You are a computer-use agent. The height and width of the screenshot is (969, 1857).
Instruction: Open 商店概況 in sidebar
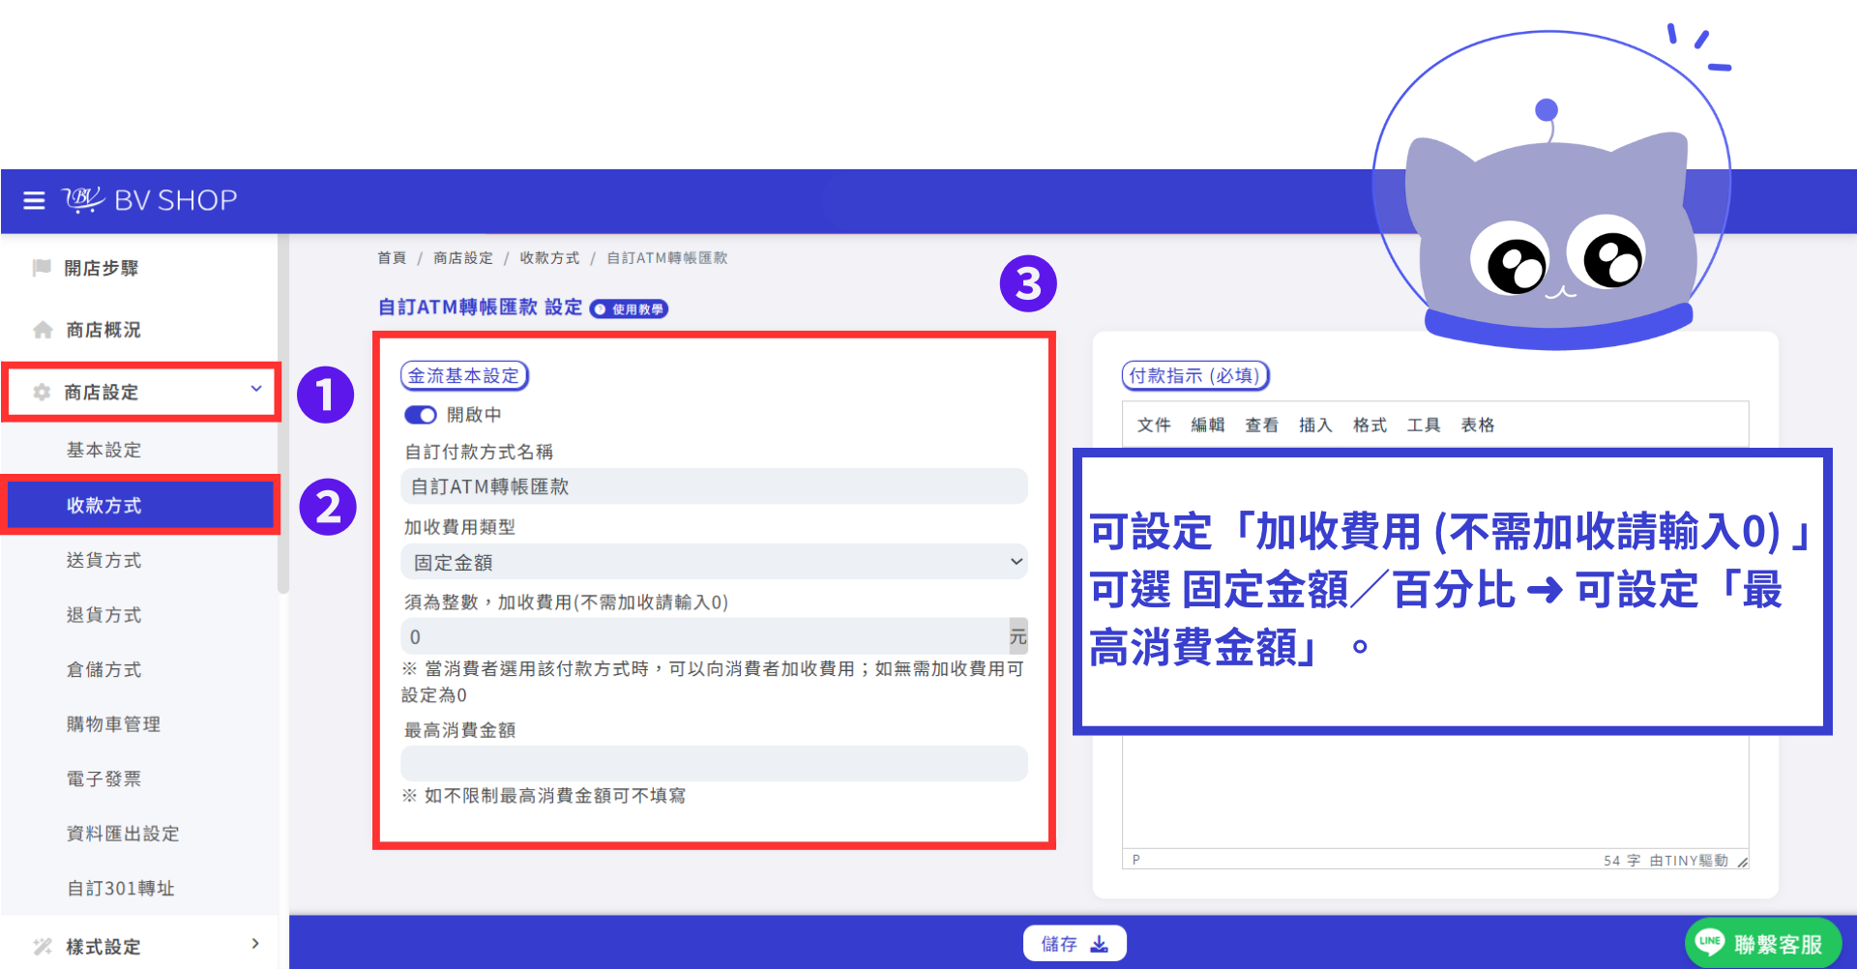coord(103,330)
